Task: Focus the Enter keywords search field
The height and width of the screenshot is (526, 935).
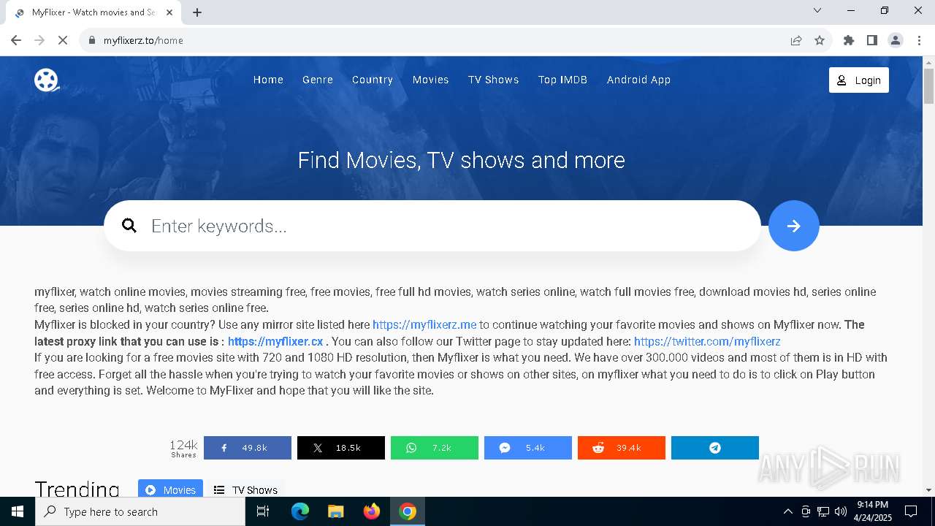Action: (x=432, y=226)
